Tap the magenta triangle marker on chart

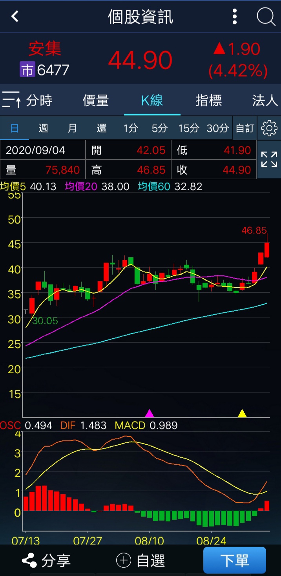pos(150,413)
